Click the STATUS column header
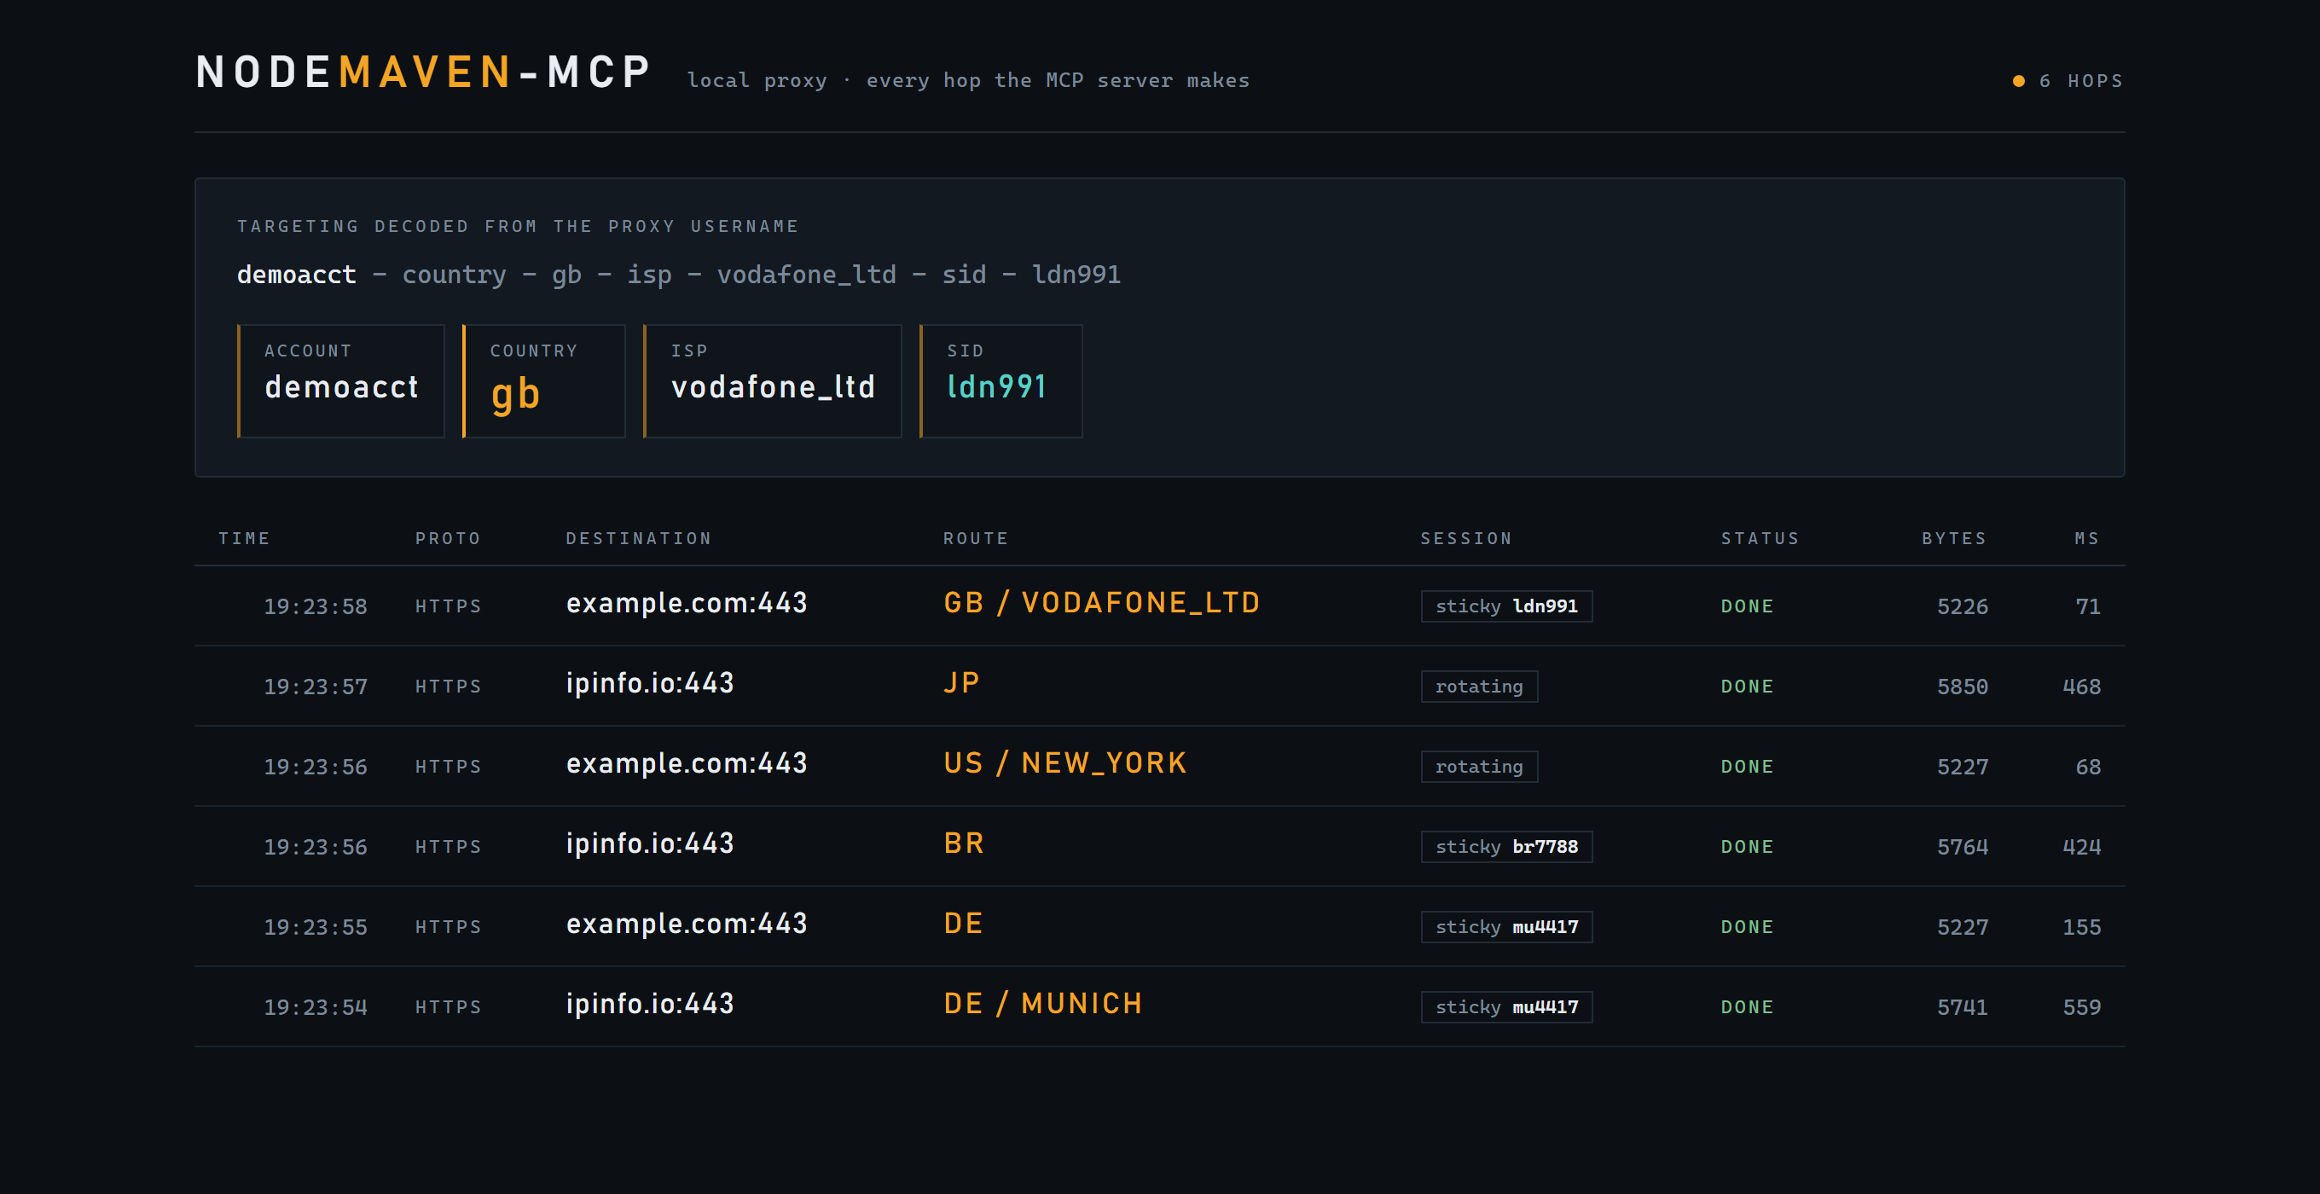Viewport: 2320px width, 1194px height. [x=1760, y=538]
